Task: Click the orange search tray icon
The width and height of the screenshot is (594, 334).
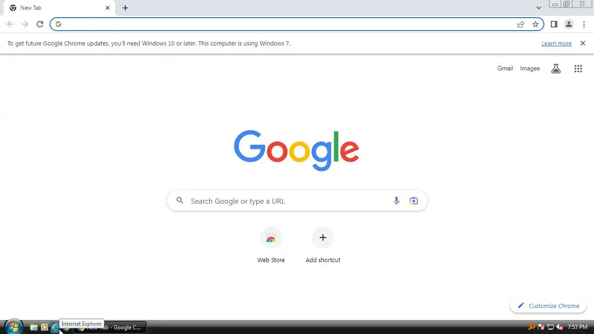Action: (x=532, y=327)
